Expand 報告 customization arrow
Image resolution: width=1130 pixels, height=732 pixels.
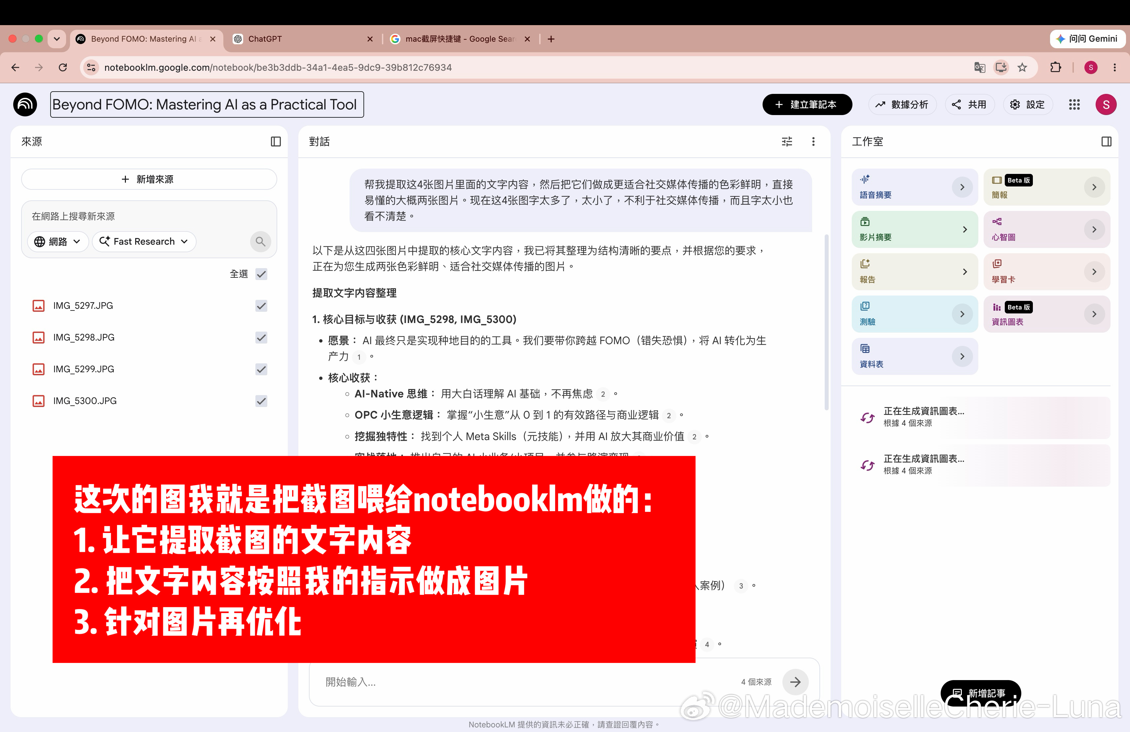(x=964, y=272)
